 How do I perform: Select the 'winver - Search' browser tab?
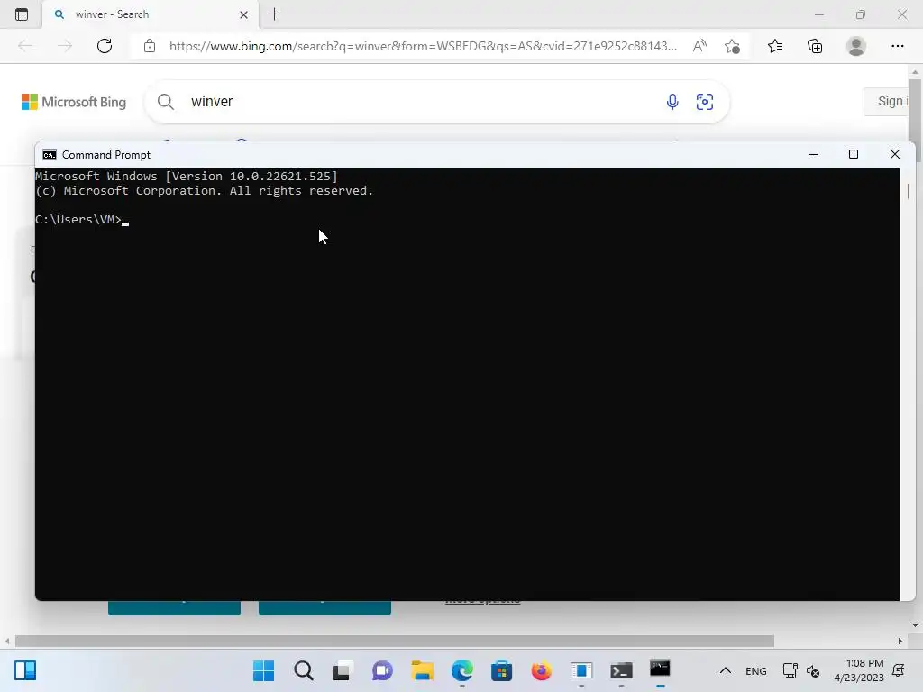click(151, 14)
